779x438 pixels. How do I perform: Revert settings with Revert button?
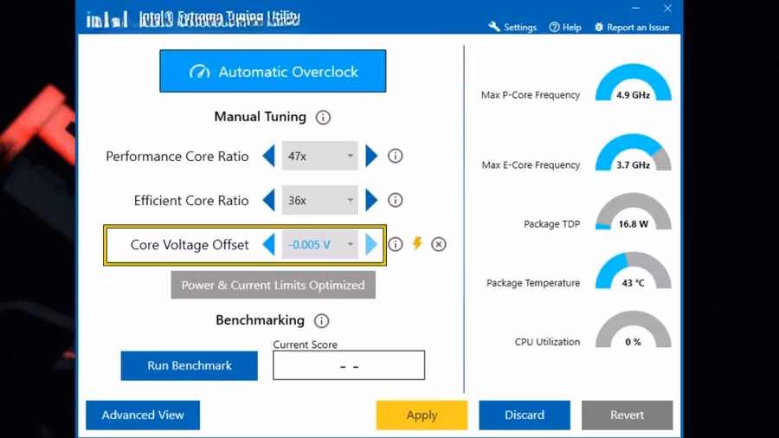pos(627,415)
